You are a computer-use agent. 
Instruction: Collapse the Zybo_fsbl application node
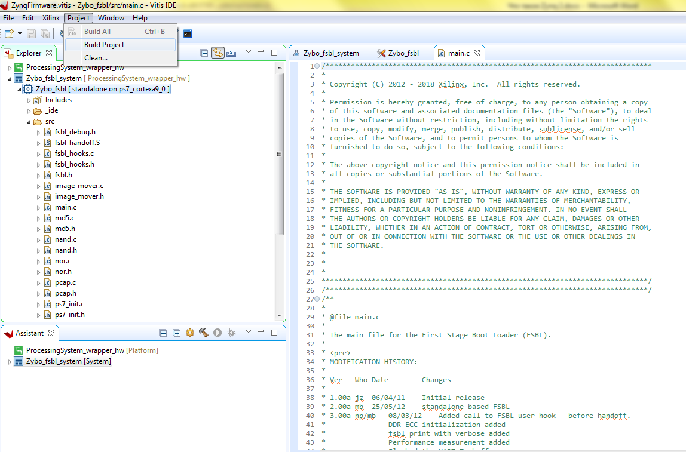click(19, 89)
